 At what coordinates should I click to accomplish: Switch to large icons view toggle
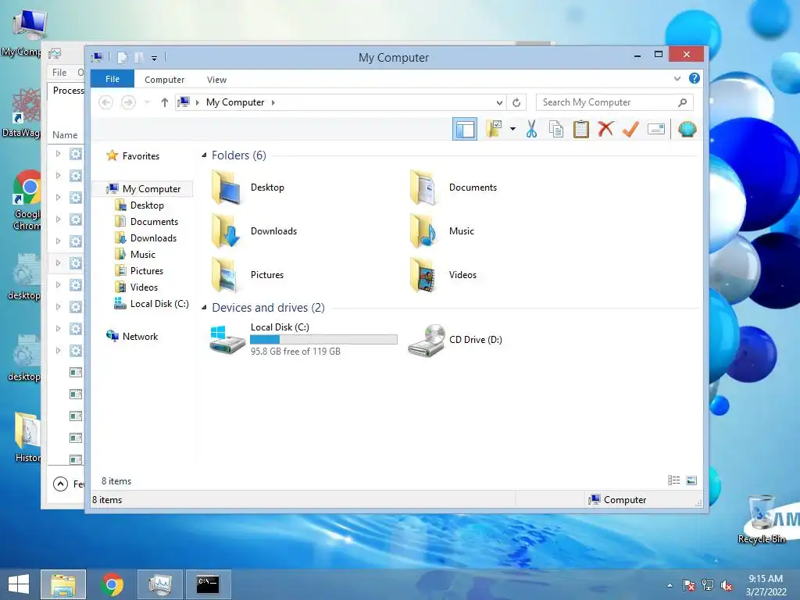coord(691,480)
